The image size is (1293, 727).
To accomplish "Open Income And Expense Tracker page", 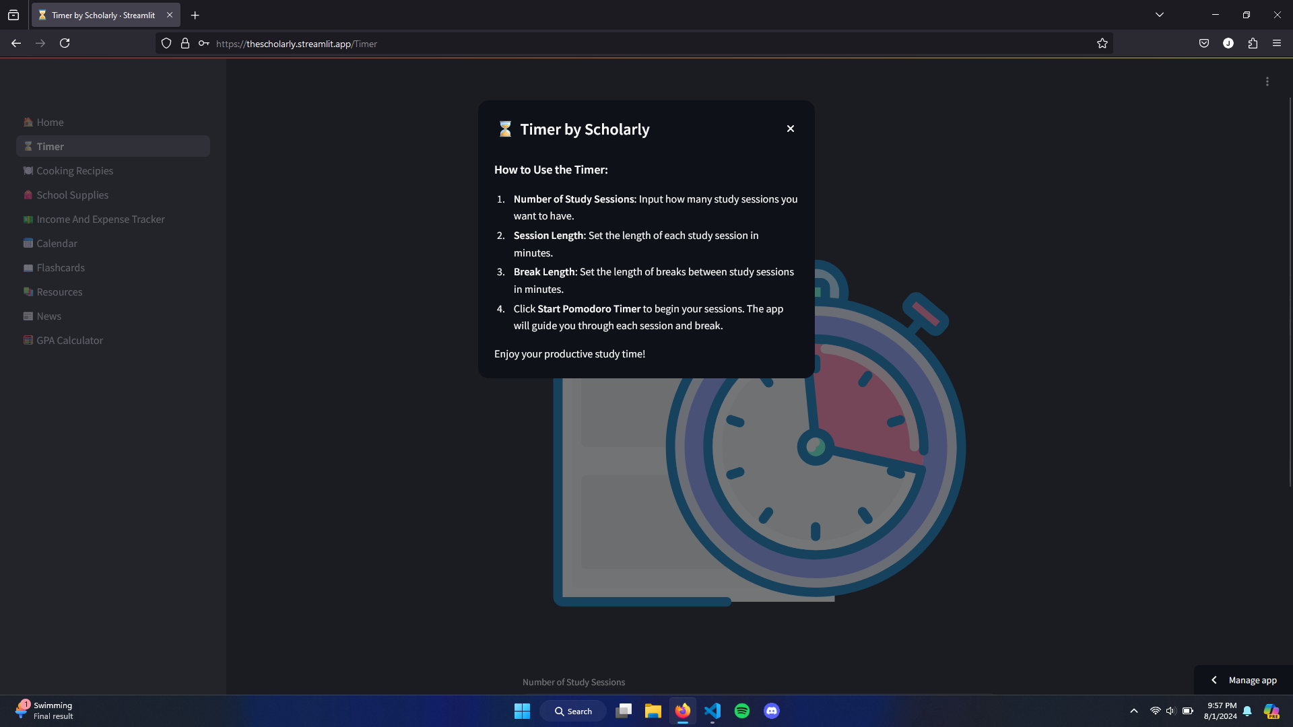I will pos(100,219).
